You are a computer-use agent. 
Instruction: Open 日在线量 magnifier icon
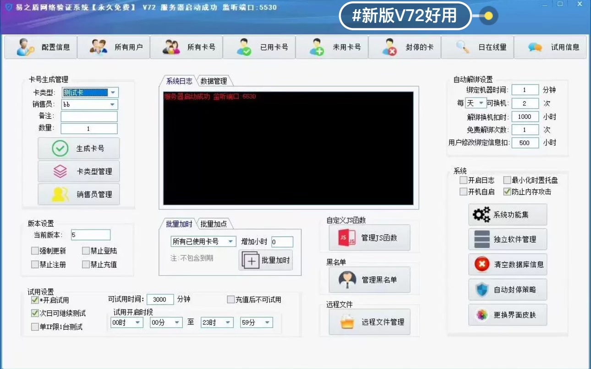tap(462, 47)
